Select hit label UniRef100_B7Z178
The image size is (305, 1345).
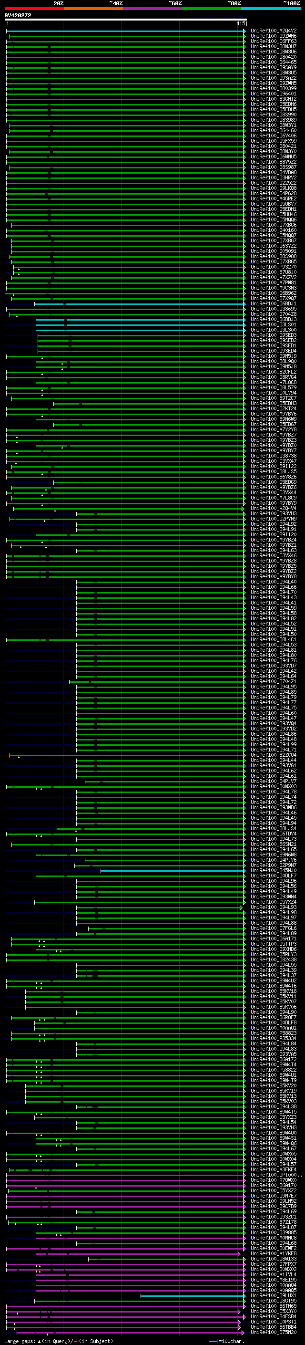click(x=274, y=1222)
